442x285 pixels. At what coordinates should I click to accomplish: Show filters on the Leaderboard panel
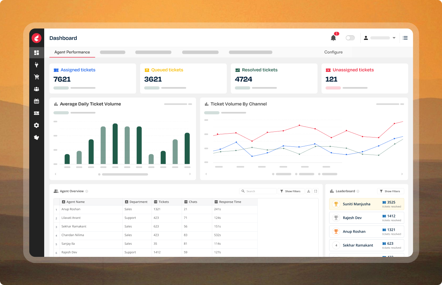pyautogui.click(x=390, y=191)
